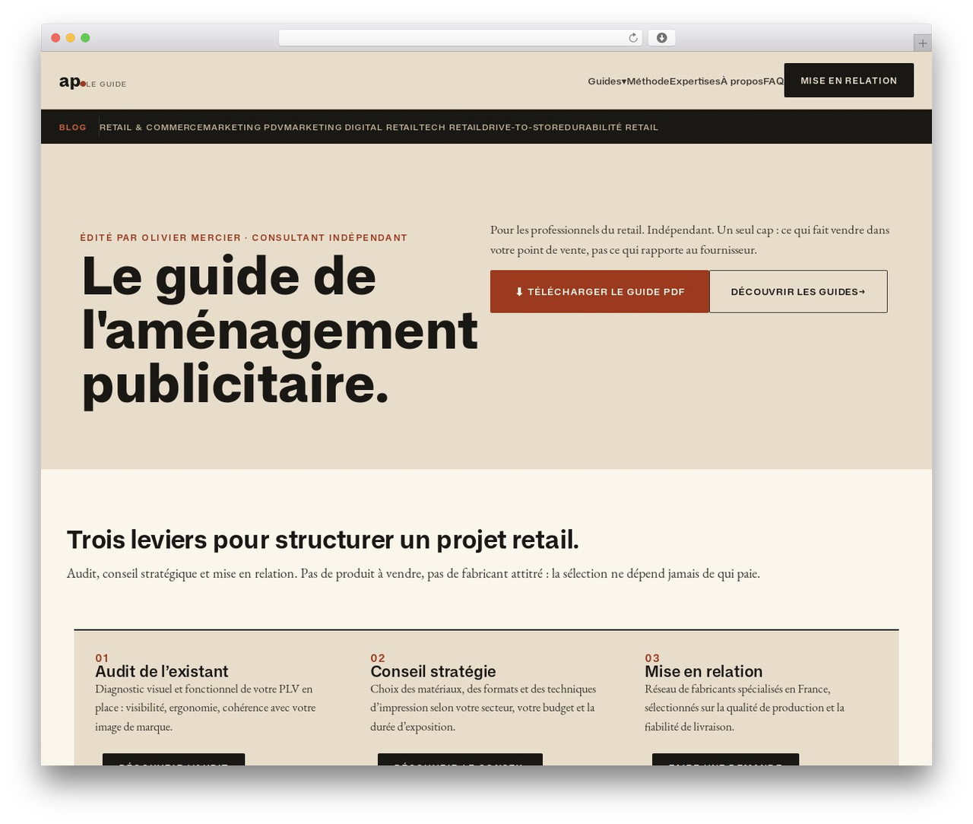Viewport: 973px width, 824px height.
Task: Open the FAQ nav link
Action: click(774, 81)
